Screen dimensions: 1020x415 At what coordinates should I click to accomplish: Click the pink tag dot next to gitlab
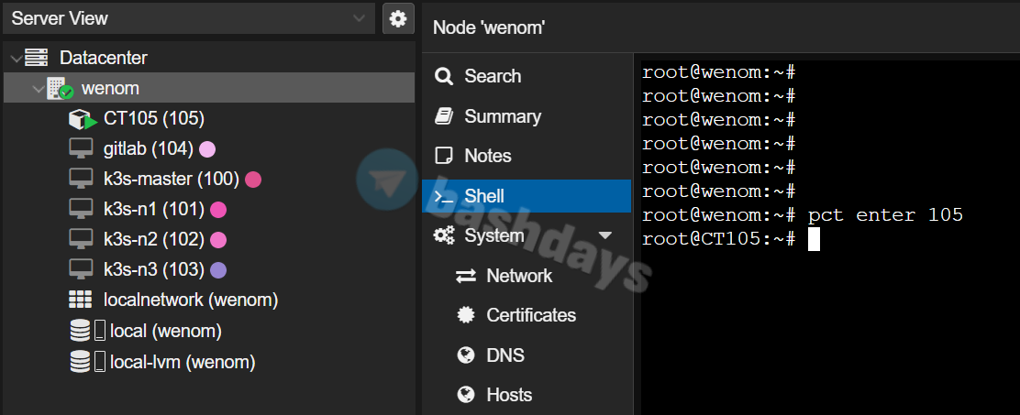[207, 149]
